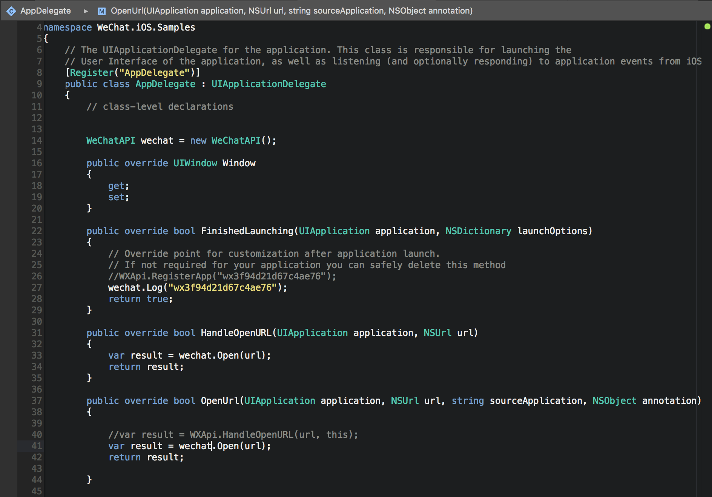The image size is (712, 497).
Task: Click the 'set;' accessor
Action: [x=118, y=197]
